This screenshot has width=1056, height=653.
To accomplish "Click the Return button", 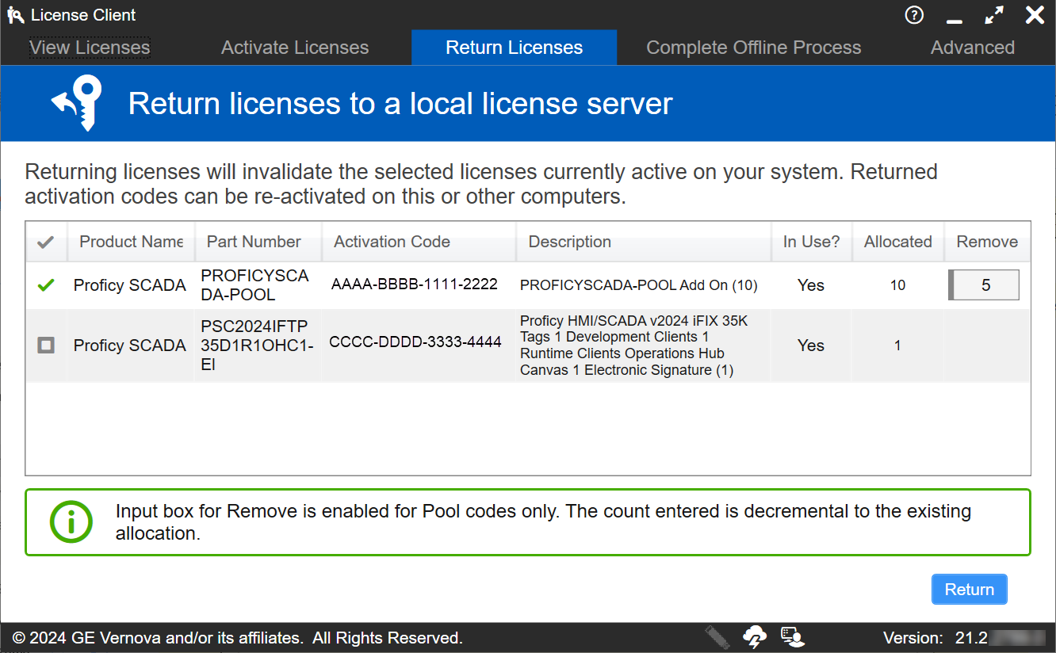I will pos(969,590).
